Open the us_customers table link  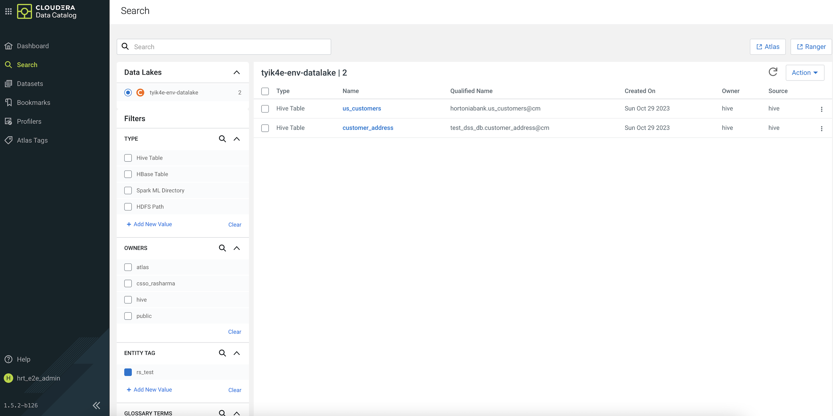[362, 109]
